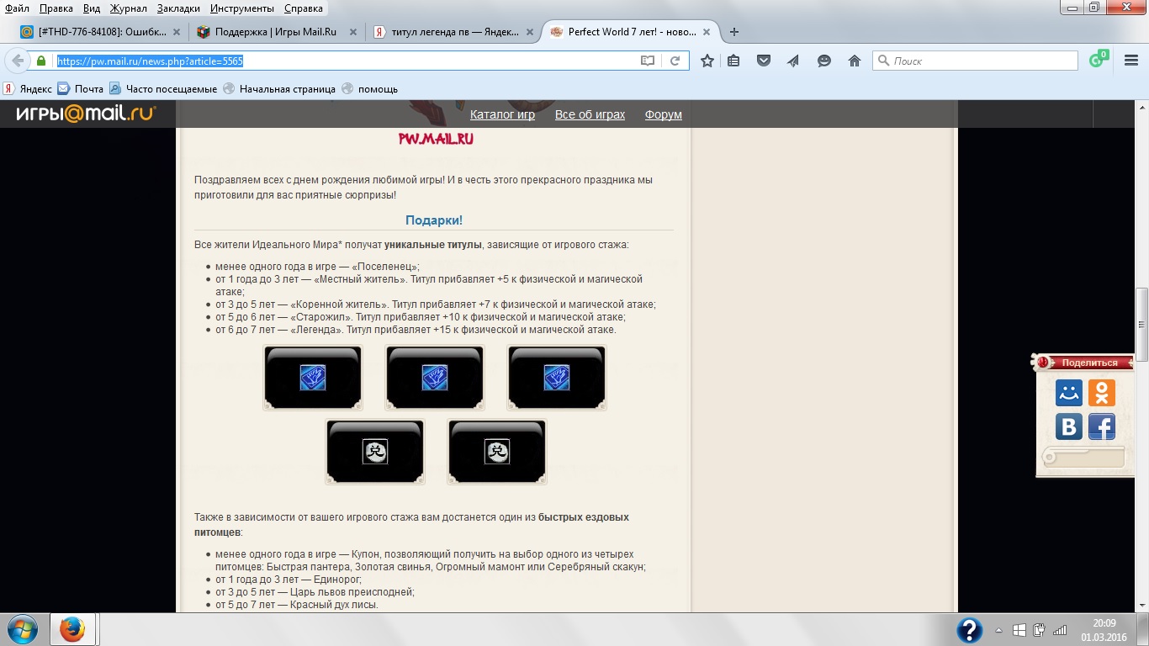Toggle reader view icon in address bar
Screen dimensions: 1149x646
(x=647, y=61)
